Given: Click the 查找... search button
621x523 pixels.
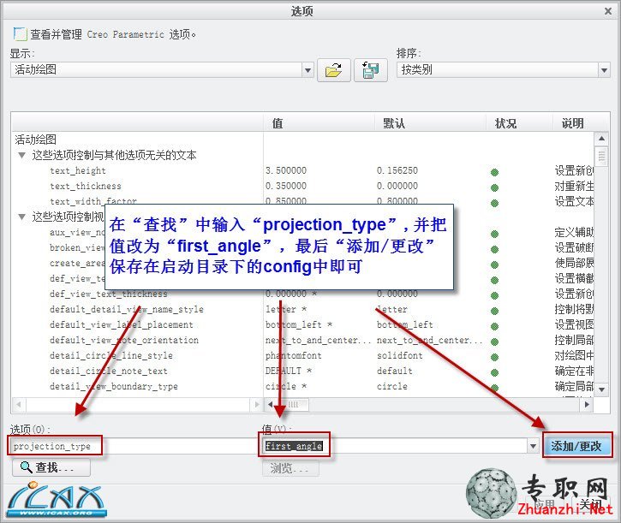Looking at the screenshot, I should point(51,468).
